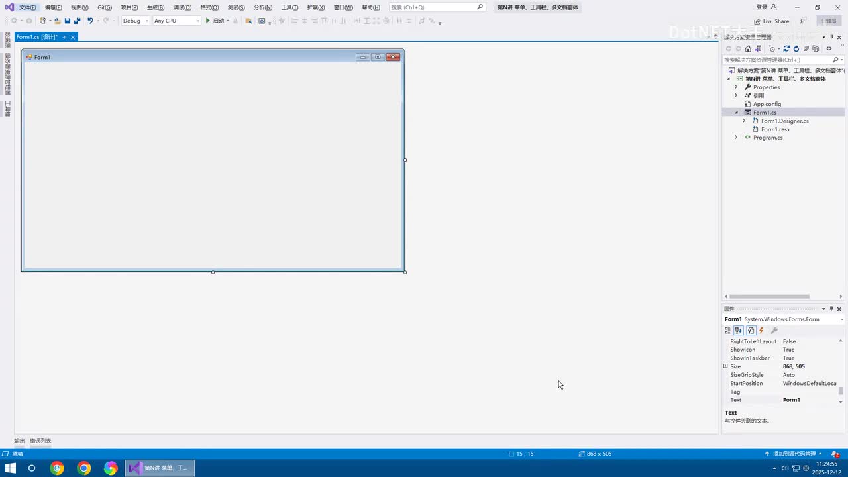Toggle Categorized view in Properties panel
848x477 pixels.
coord(728,330)
